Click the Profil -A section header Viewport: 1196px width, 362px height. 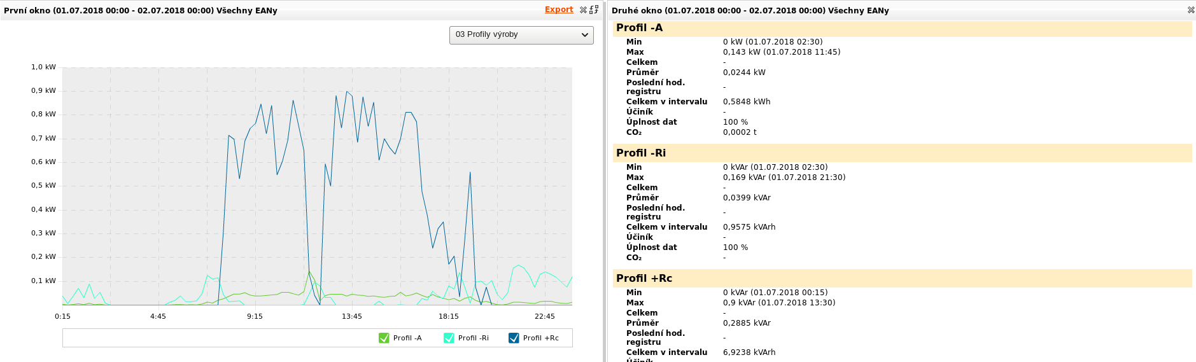tap(902, 28)
